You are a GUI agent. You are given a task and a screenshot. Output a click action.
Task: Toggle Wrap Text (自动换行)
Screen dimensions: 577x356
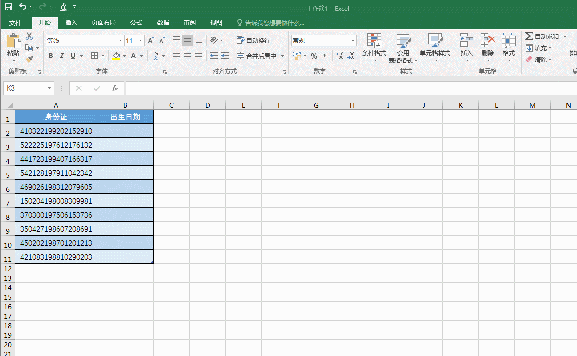coord(253,40)
